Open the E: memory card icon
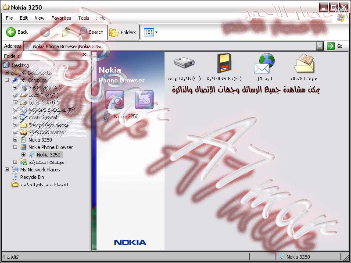The width and height of the screenshot is (351, 263). pyautogui.click(x=224, y=63)
